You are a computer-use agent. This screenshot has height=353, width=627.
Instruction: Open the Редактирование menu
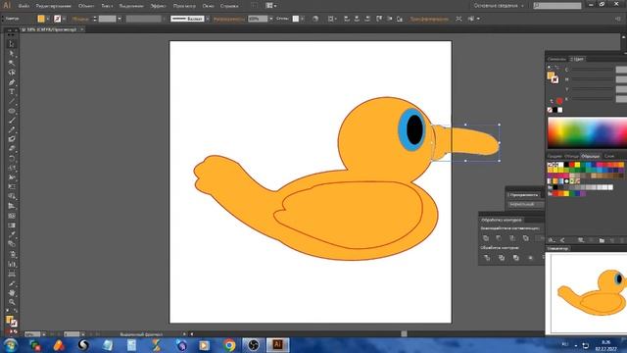click(53, 6)
